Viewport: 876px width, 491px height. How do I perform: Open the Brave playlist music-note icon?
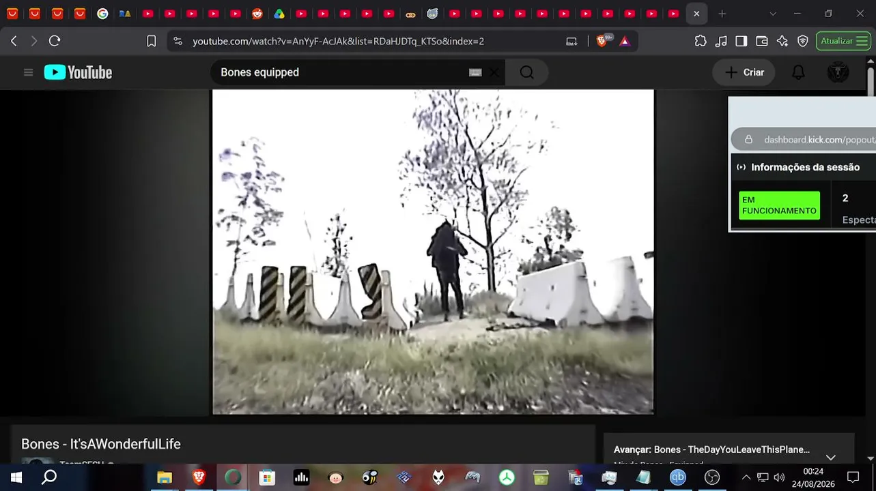[x=721, y=41]
